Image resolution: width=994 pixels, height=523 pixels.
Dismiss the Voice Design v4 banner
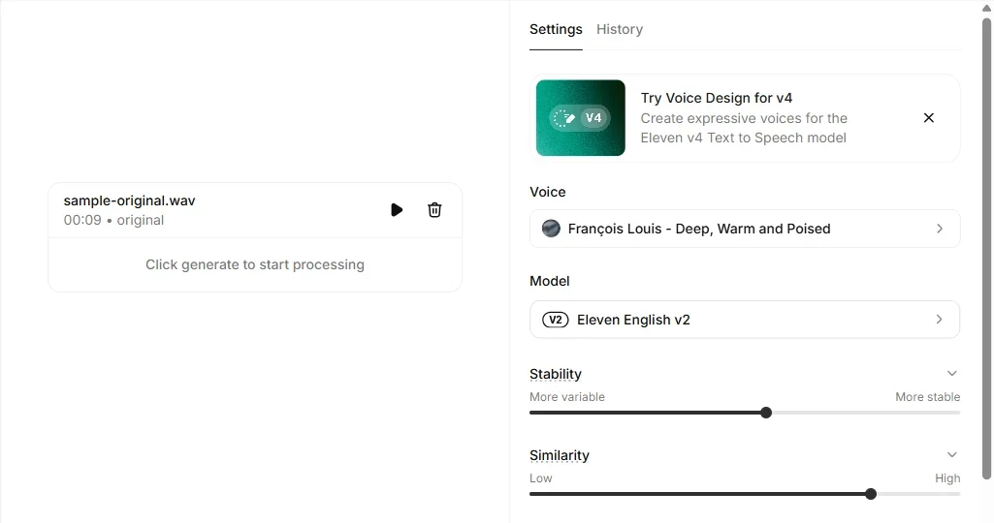click(929, 118)
